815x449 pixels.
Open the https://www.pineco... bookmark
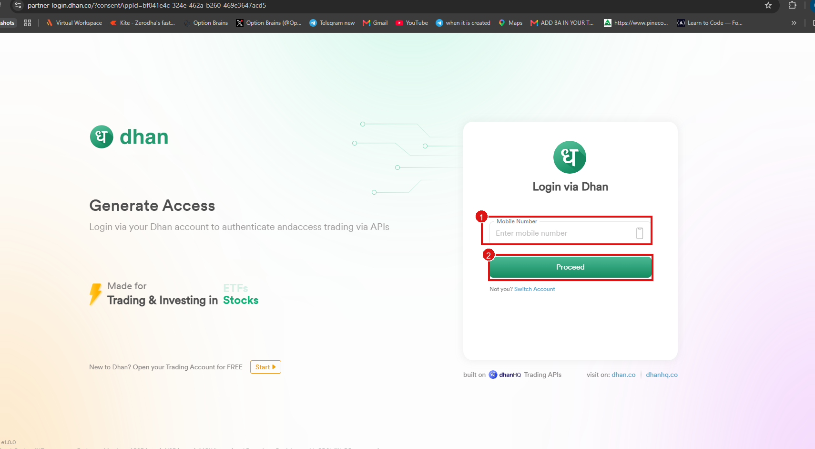(x=636, y=23)
